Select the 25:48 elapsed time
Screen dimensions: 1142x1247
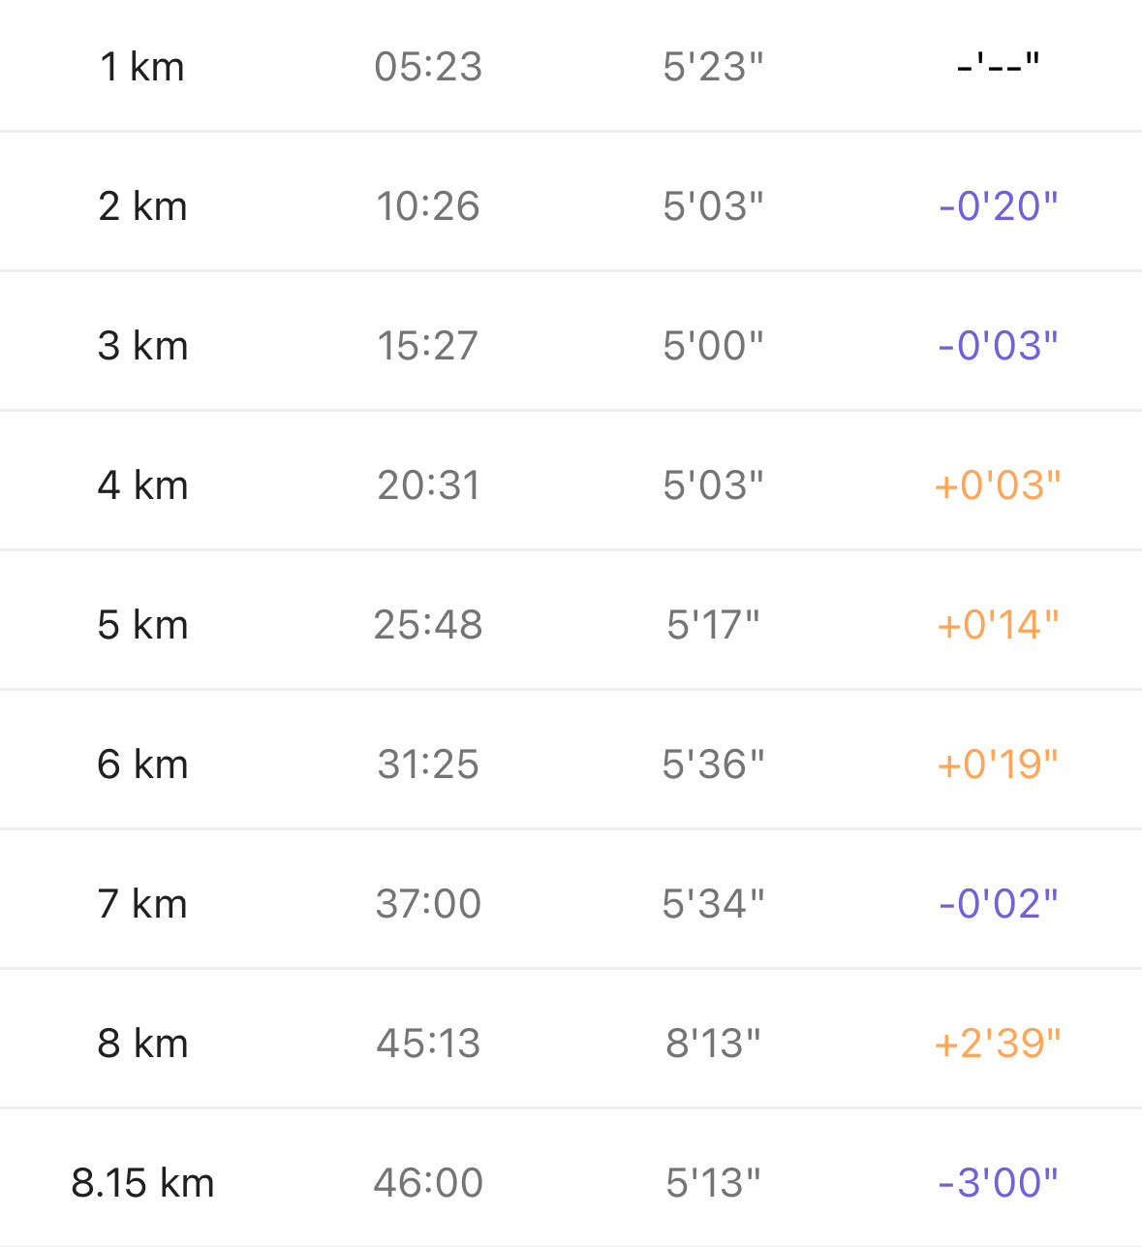tap(428, 625)
